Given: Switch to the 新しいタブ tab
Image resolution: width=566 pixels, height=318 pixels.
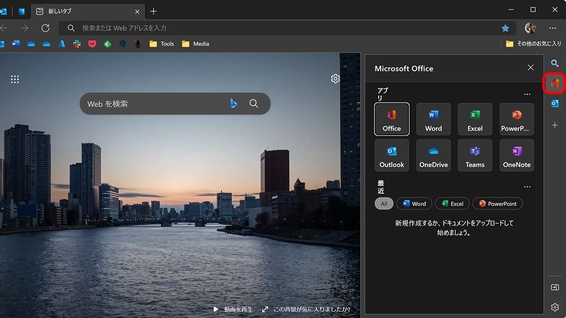Looking at the screenshot, I should pos(87,11).
